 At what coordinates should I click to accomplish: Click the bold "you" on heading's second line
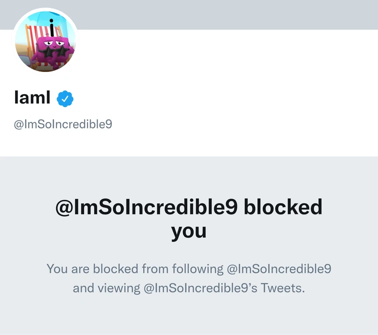(x=189, y=231)
